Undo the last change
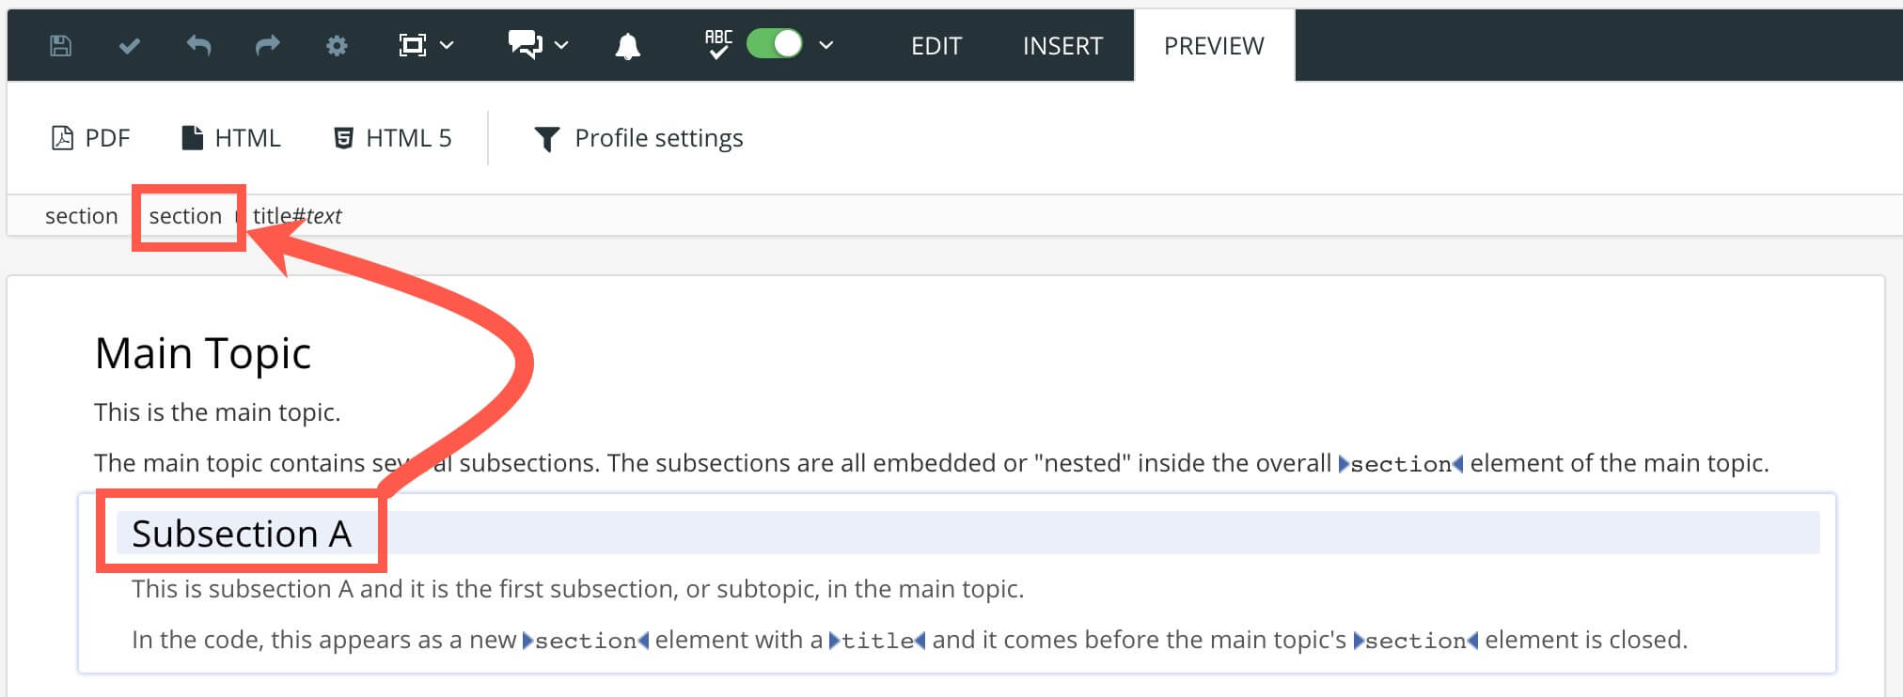1903x697 pixels. (198, 44)
